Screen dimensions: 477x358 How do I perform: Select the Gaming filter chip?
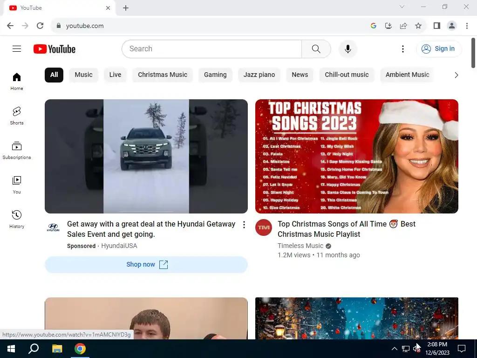[215, 75]
